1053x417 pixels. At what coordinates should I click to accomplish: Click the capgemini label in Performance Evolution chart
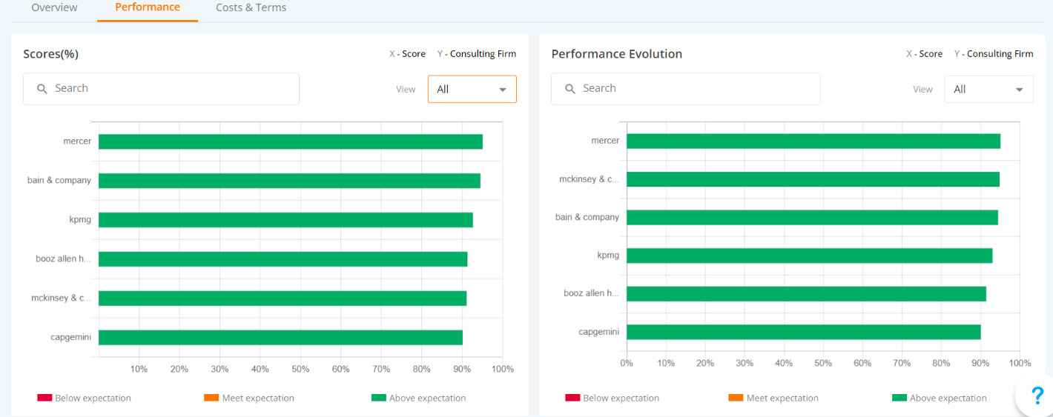click(598, 332)
